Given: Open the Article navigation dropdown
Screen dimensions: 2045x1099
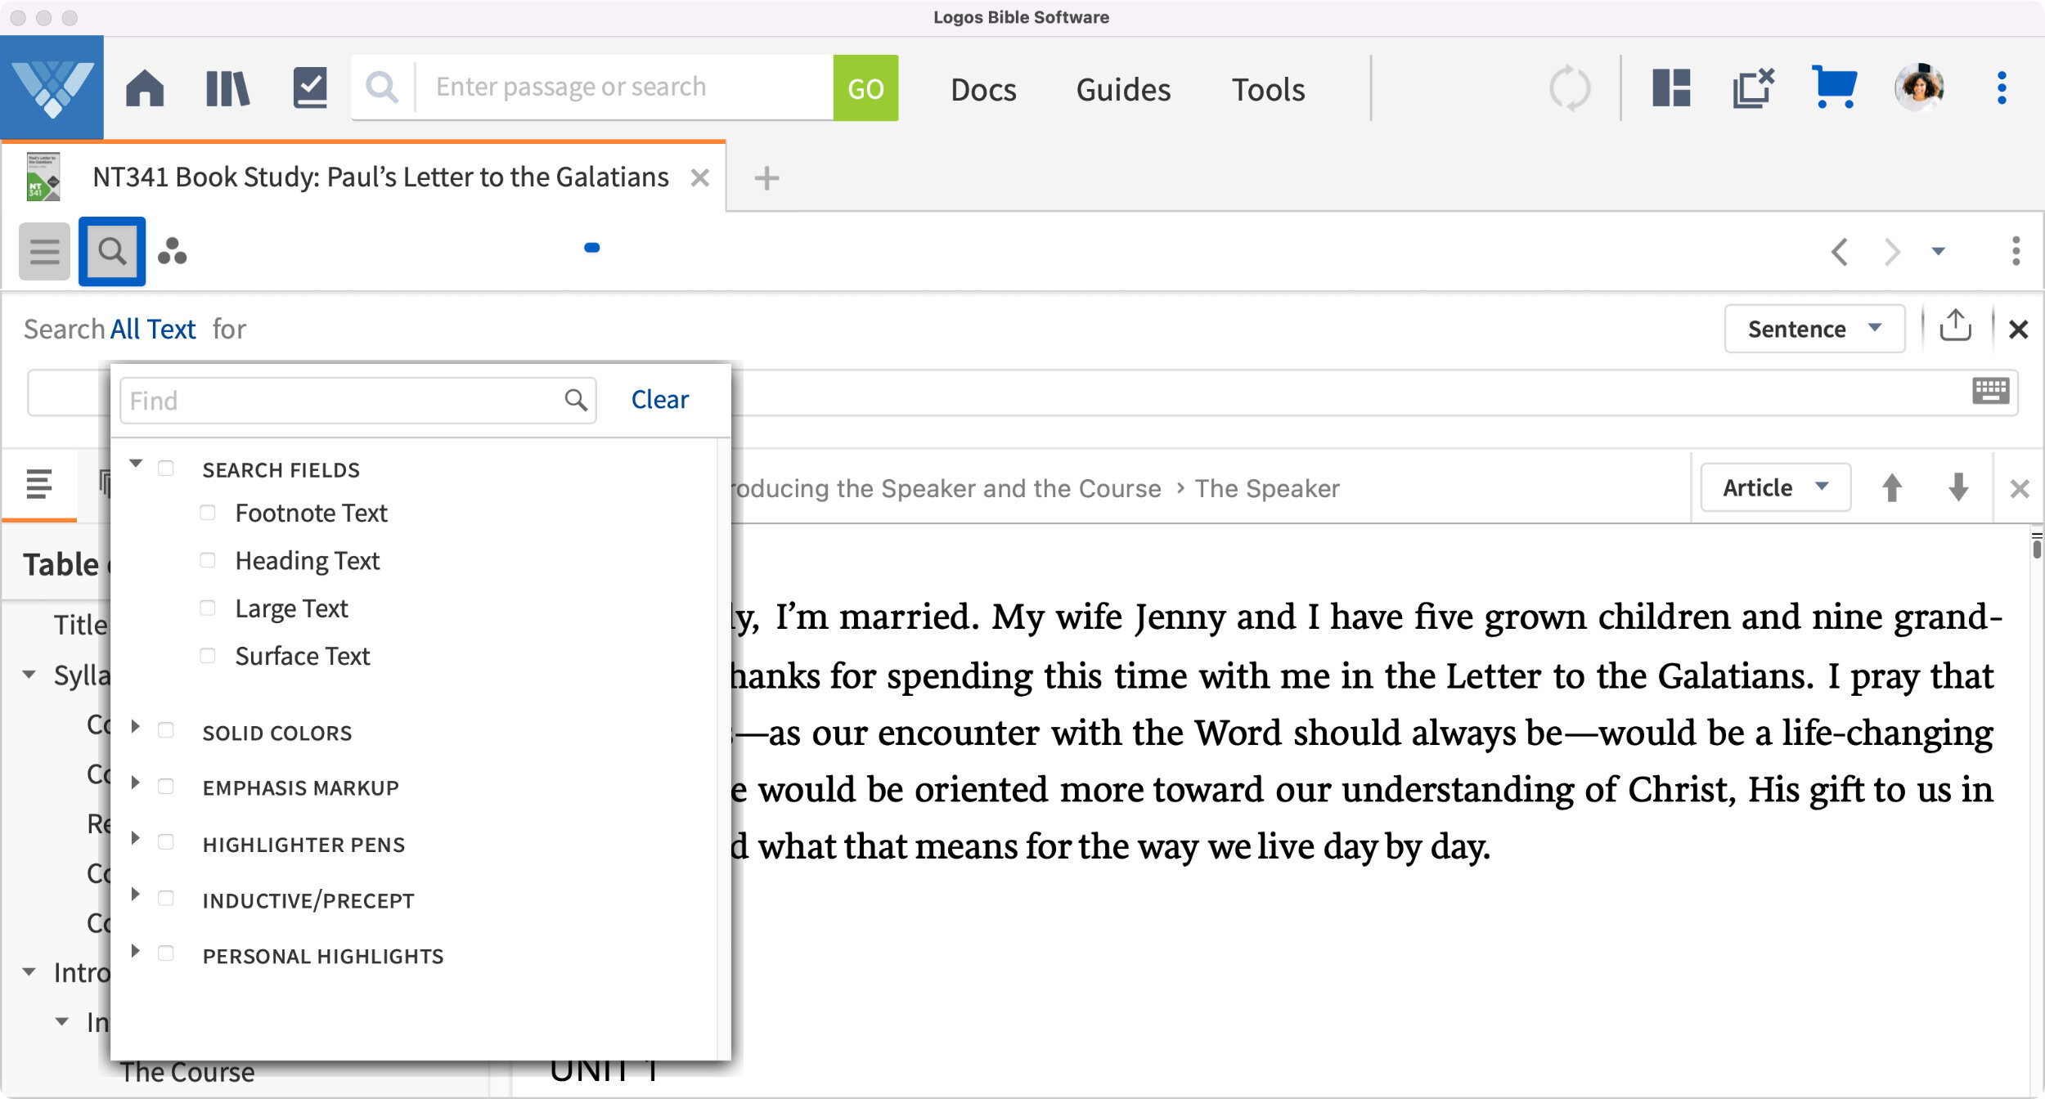Looking at the screenshot, I should point(1775,488).
